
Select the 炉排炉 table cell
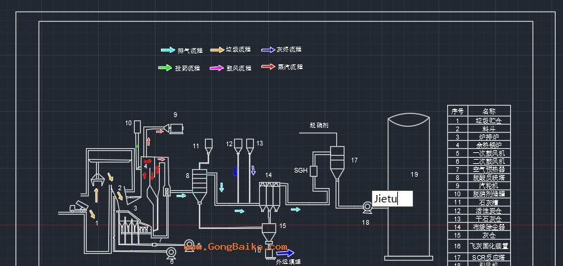pos(489,137)
